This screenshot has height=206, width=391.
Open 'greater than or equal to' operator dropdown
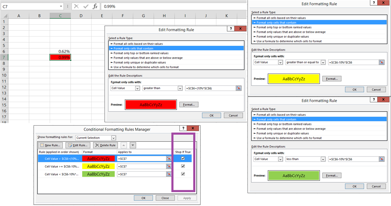pyautogui.click(x=323, y=62)
